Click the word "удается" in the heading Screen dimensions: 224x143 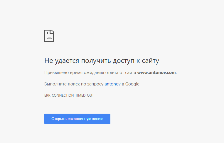point(67,61)
